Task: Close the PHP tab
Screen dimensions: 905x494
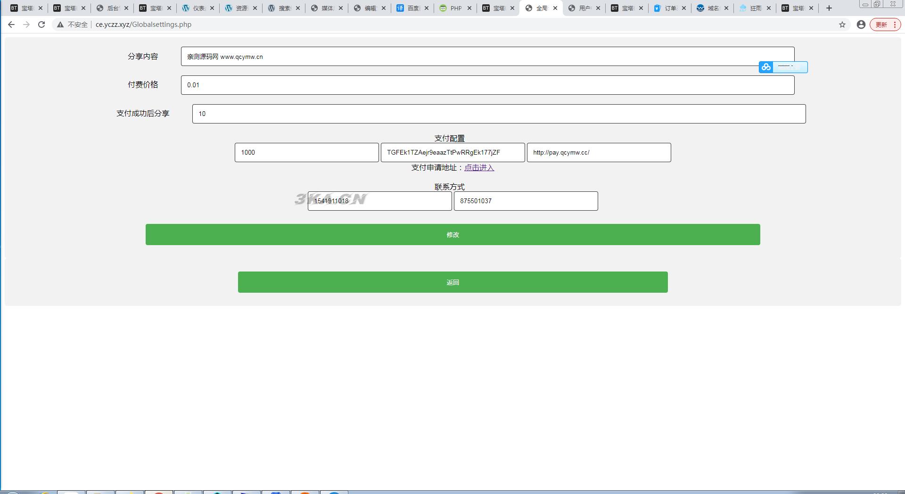Action: tap(469, 8)
